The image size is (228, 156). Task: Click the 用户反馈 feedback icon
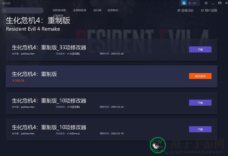[x=202, y=10]
